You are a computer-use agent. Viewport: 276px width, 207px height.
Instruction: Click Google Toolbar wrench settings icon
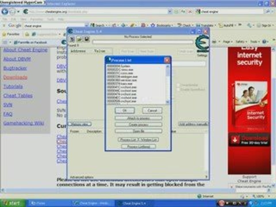click(250, 26)
